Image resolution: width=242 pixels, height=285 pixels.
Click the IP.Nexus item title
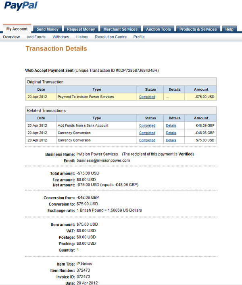tap(84, 264)
